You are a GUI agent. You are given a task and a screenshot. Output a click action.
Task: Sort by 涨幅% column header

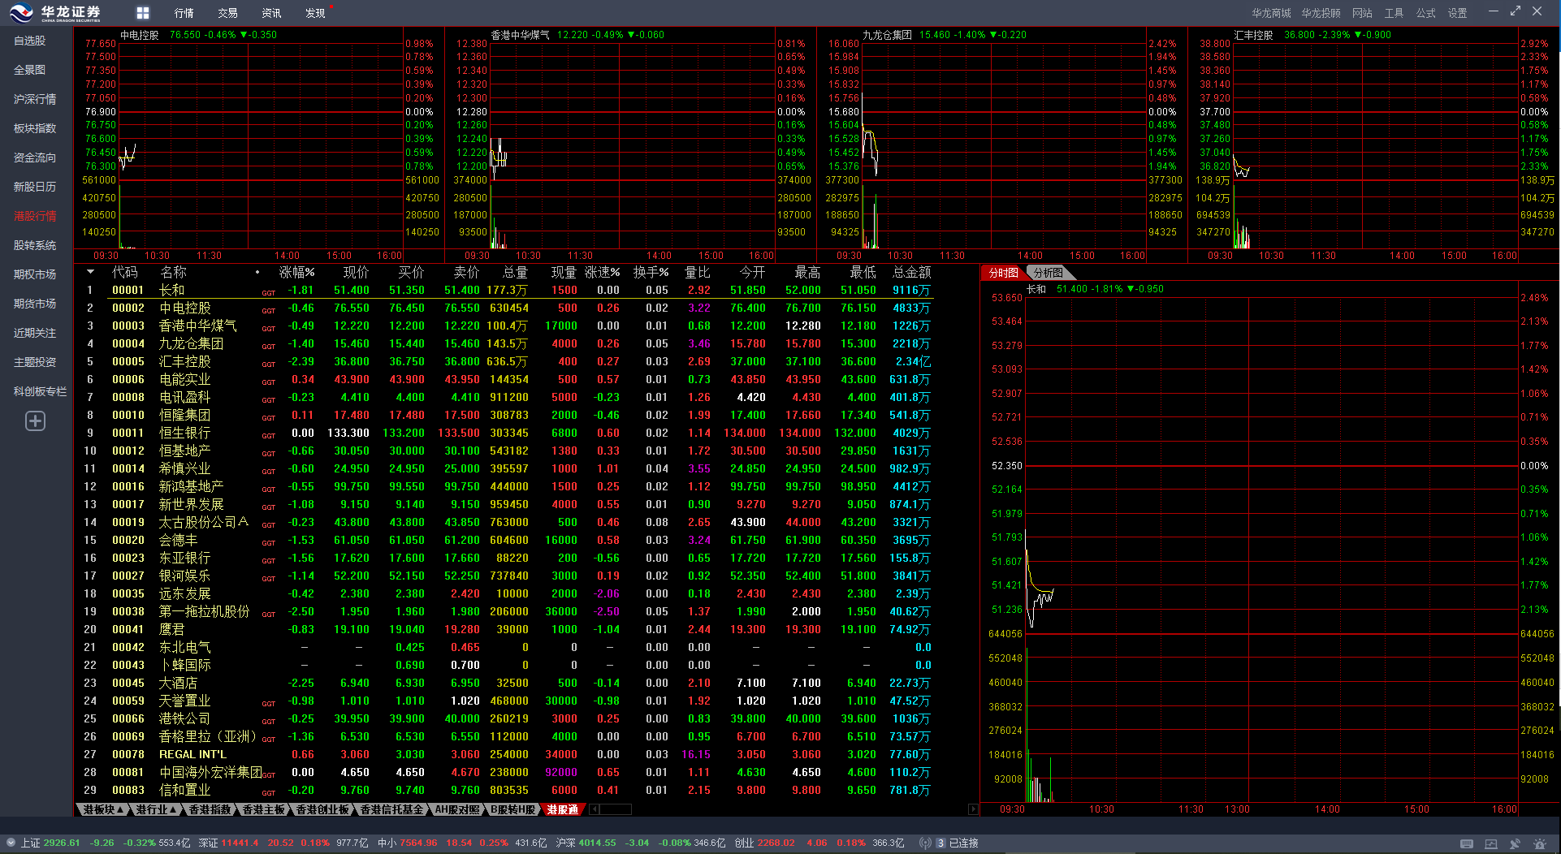[x=296, y=273]
